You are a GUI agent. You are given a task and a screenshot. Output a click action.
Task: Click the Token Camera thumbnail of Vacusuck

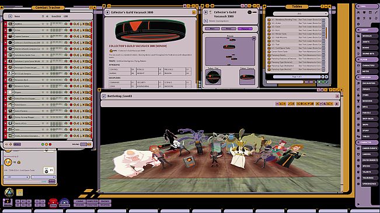coord(247,77)
